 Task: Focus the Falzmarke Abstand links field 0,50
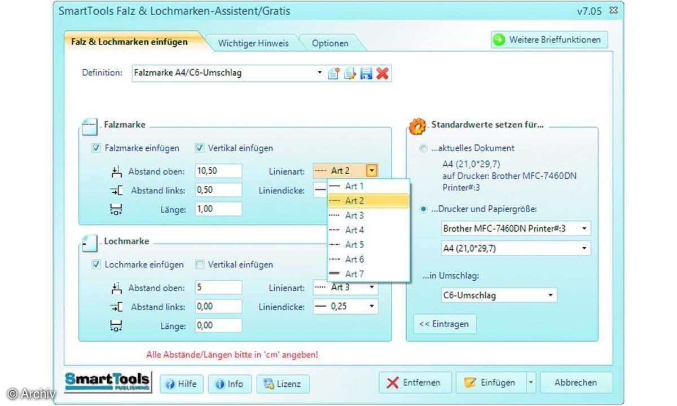pyautogui.click(x=218, y=190)
